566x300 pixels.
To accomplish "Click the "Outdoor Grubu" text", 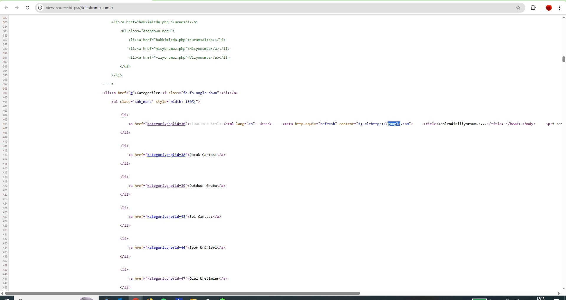I will [203, 186].
